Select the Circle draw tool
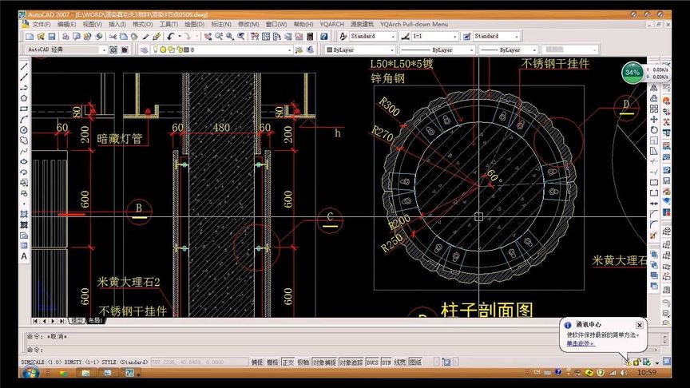The height and width of the screenshot is (388, 690). point(24,130)
